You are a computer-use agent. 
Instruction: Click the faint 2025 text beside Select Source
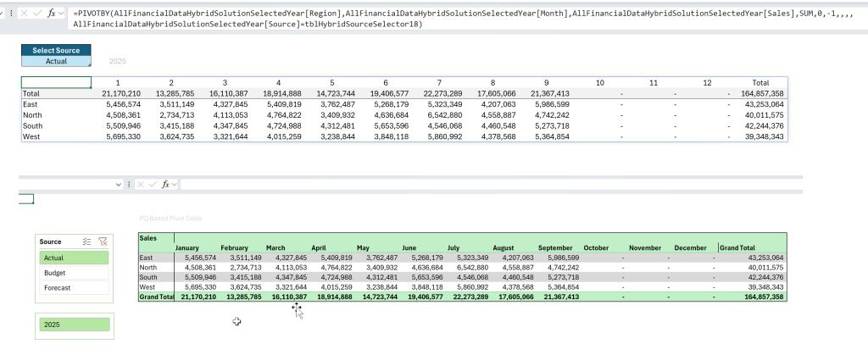click(x=117, y=61)
